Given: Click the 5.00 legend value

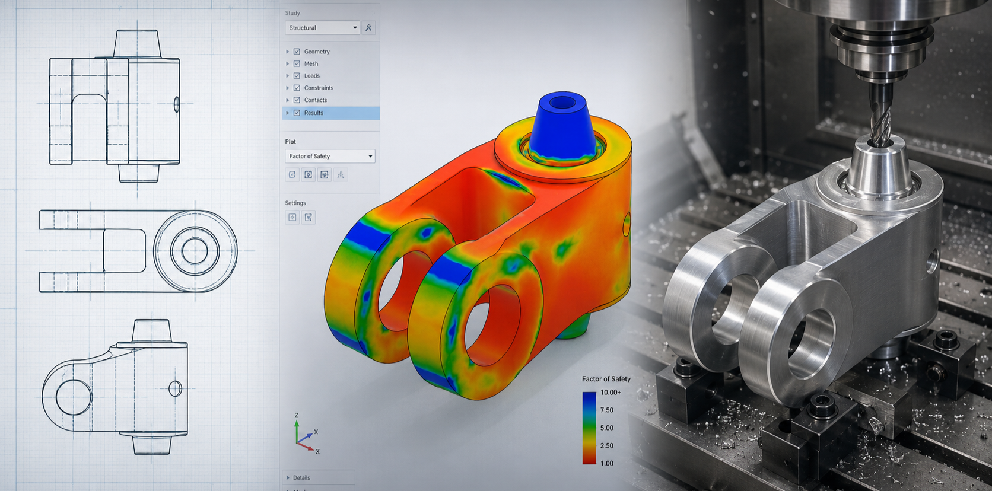Looking at the screenshot, I should tap(606, 428).
